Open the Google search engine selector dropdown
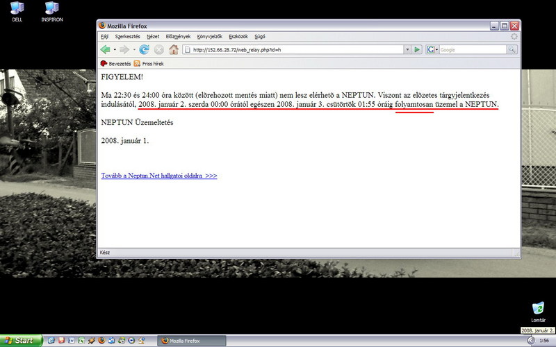The height and width of the screenshot is (347, 556). pyautogui.click(x=433, y=49)
